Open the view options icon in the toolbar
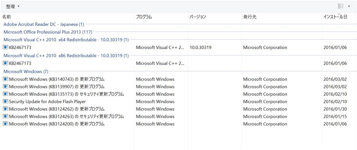Screen dimensions: 357x150 point(341,6)
